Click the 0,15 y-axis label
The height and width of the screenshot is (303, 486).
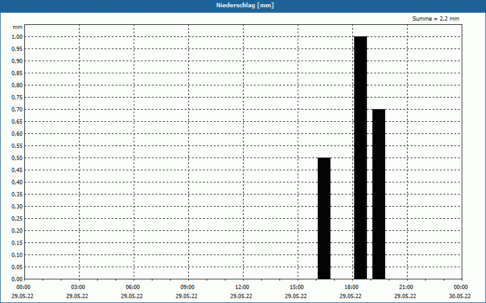pos(17,243)
